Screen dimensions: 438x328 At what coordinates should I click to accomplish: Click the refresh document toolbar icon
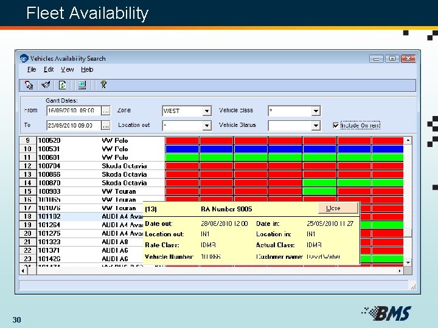tap(63, 85)
